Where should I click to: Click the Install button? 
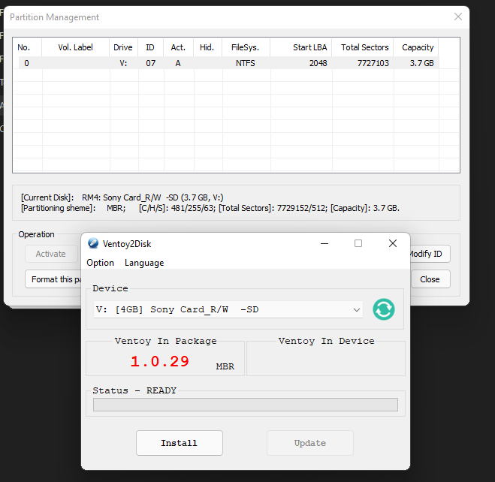180,443
